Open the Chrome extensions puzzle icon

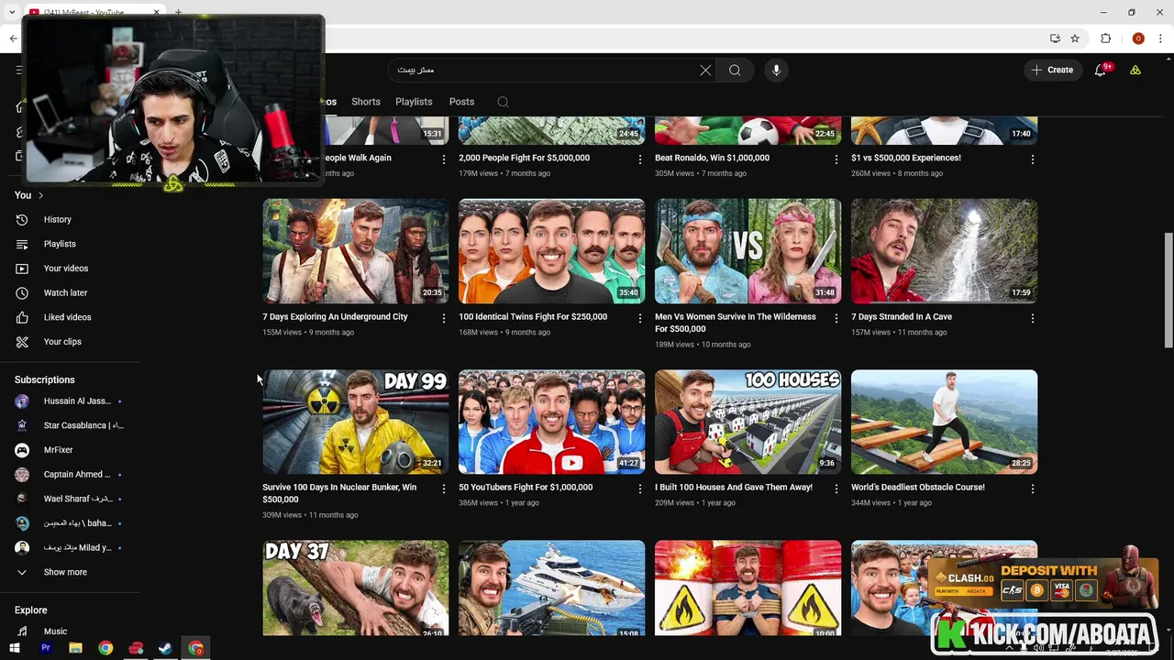[1106, 38]
